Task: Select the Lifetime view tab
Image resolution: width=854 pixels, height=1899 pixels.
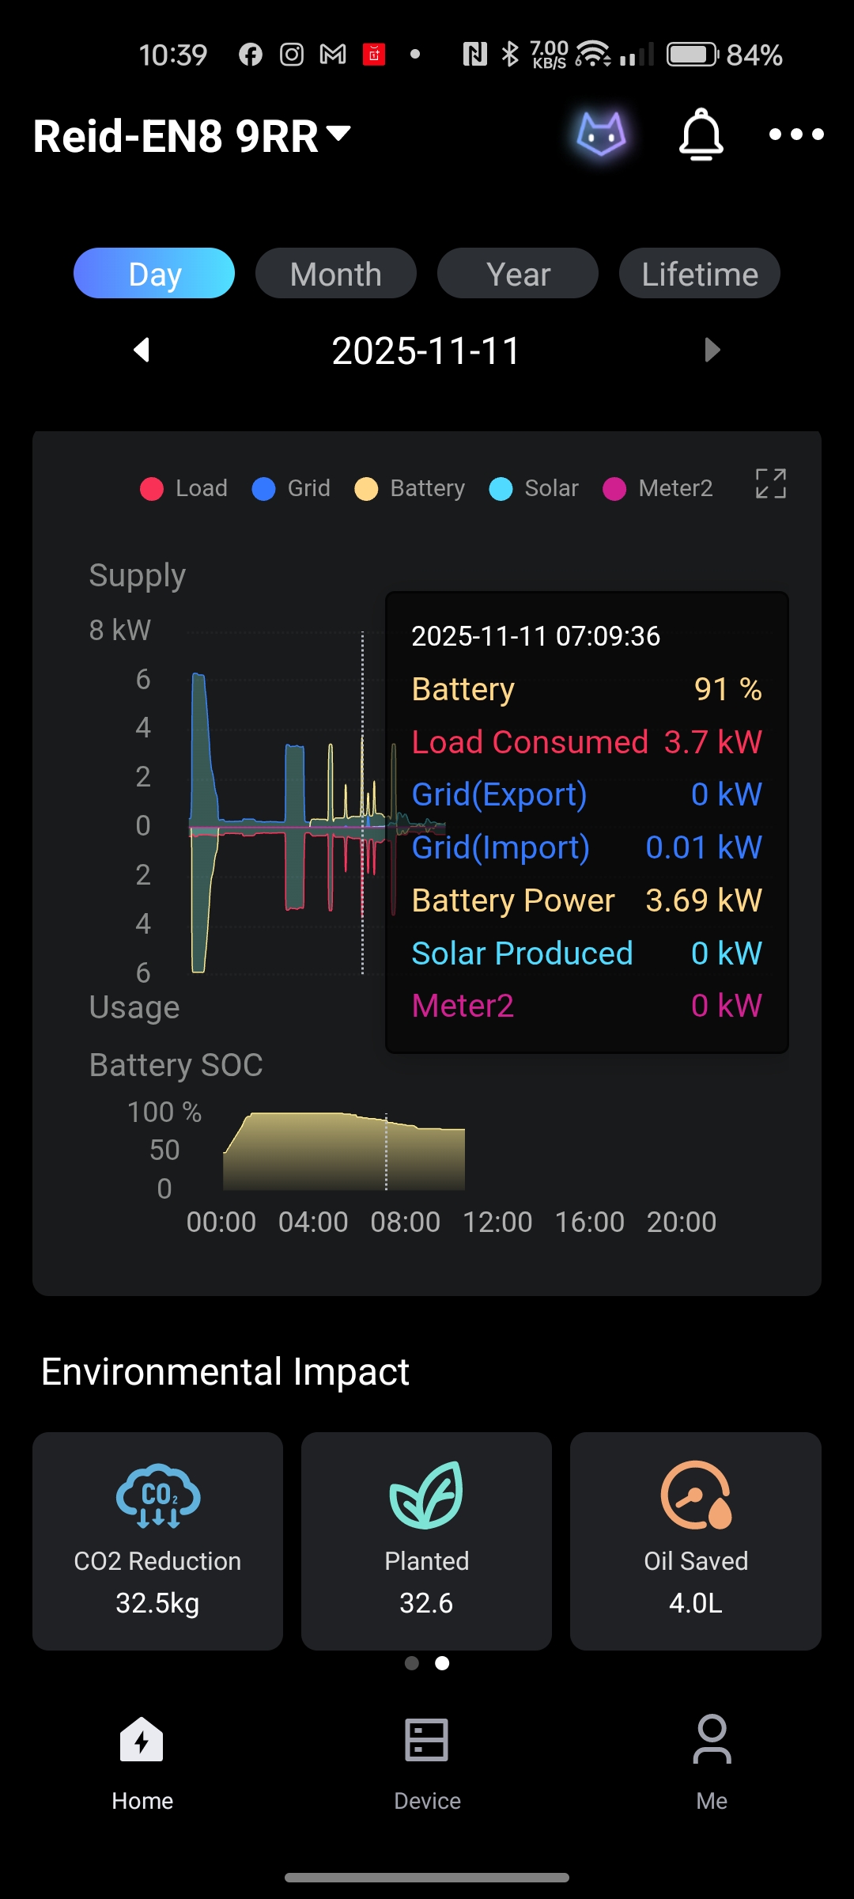Action: (x=700, y=274)
